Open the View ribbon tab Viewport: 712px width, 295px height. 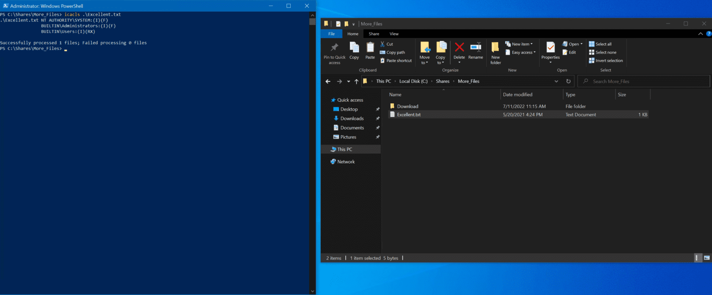coord(394,34)
